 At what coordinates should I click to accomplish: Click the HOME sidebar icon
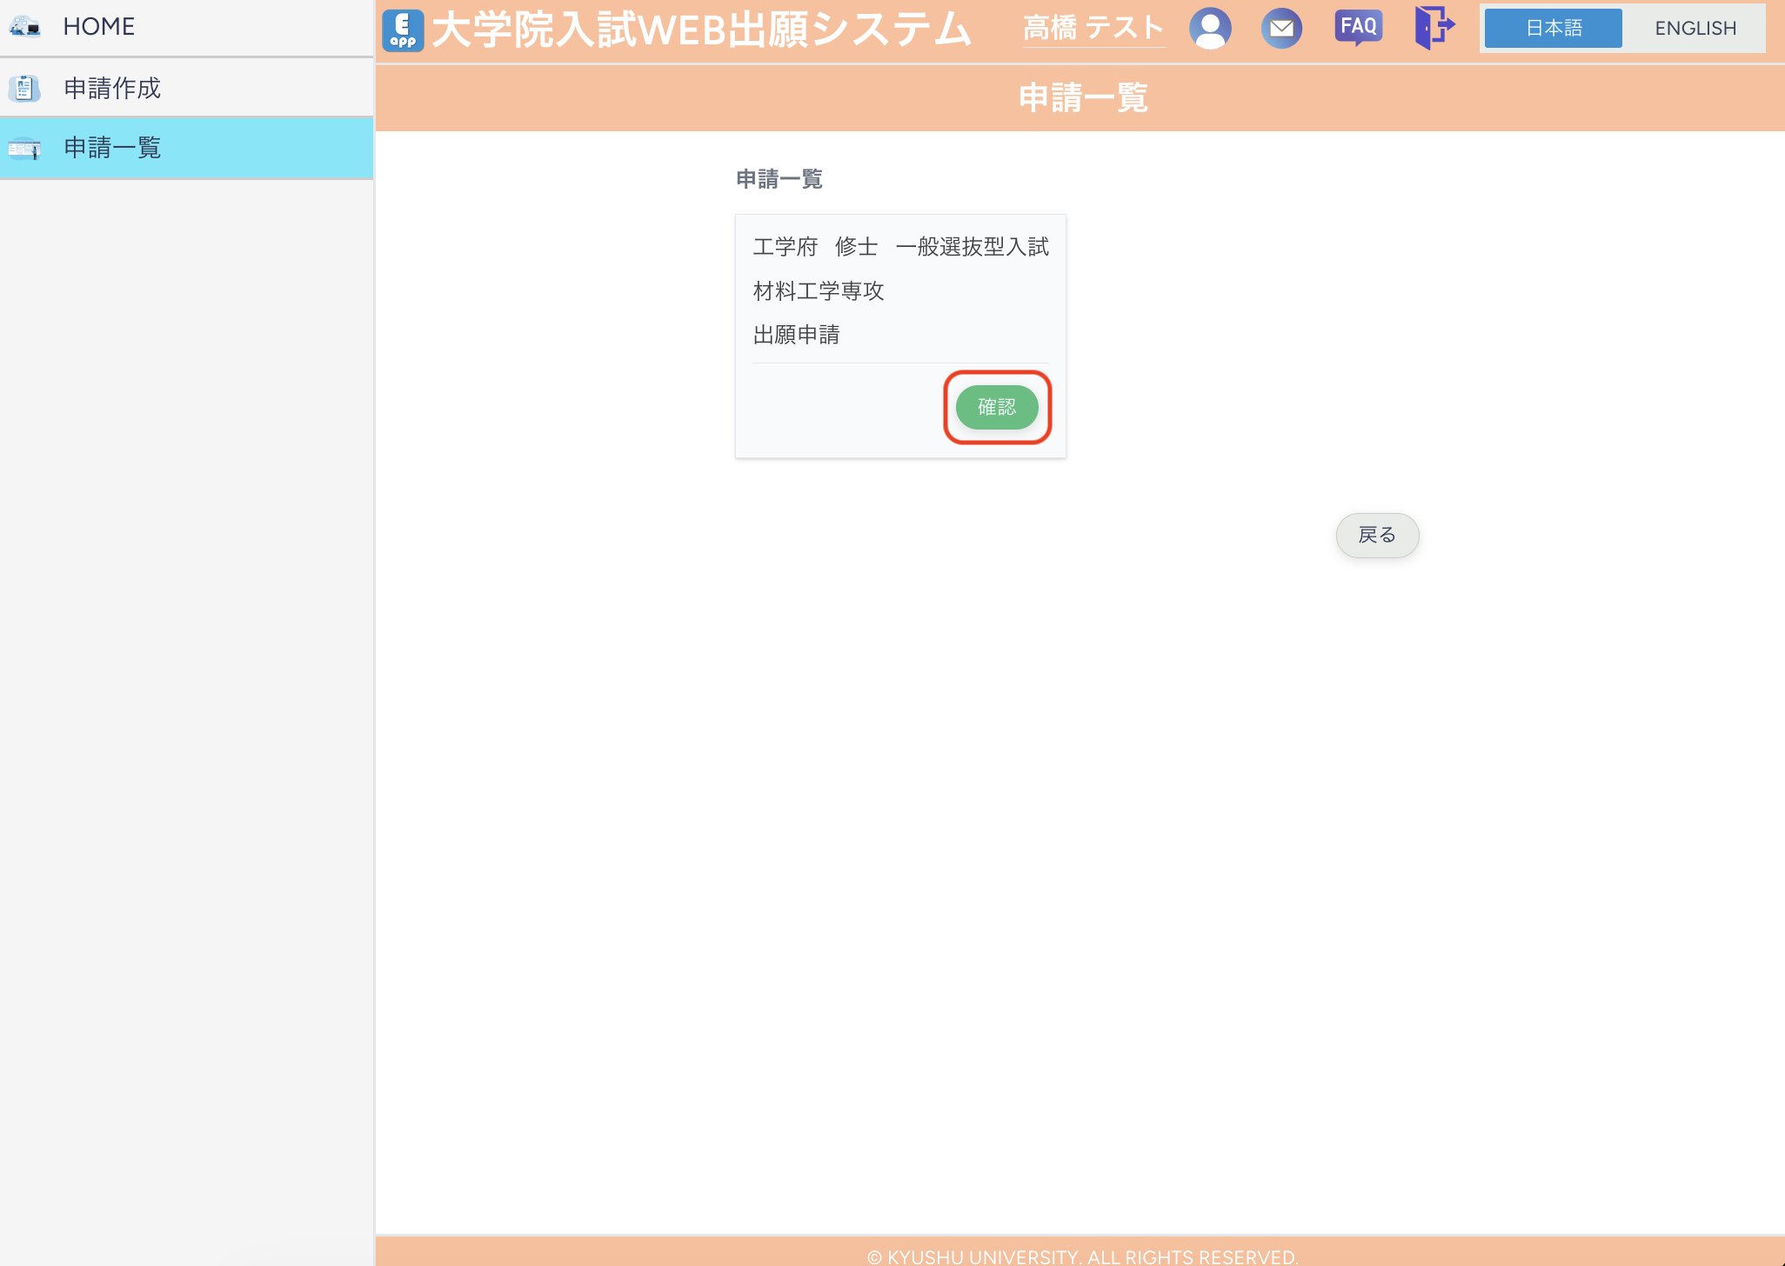click(x=24, y=27)
